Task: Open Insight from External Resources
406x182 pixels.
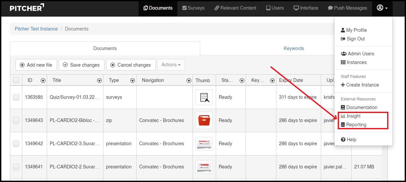Action: [353, 116]
